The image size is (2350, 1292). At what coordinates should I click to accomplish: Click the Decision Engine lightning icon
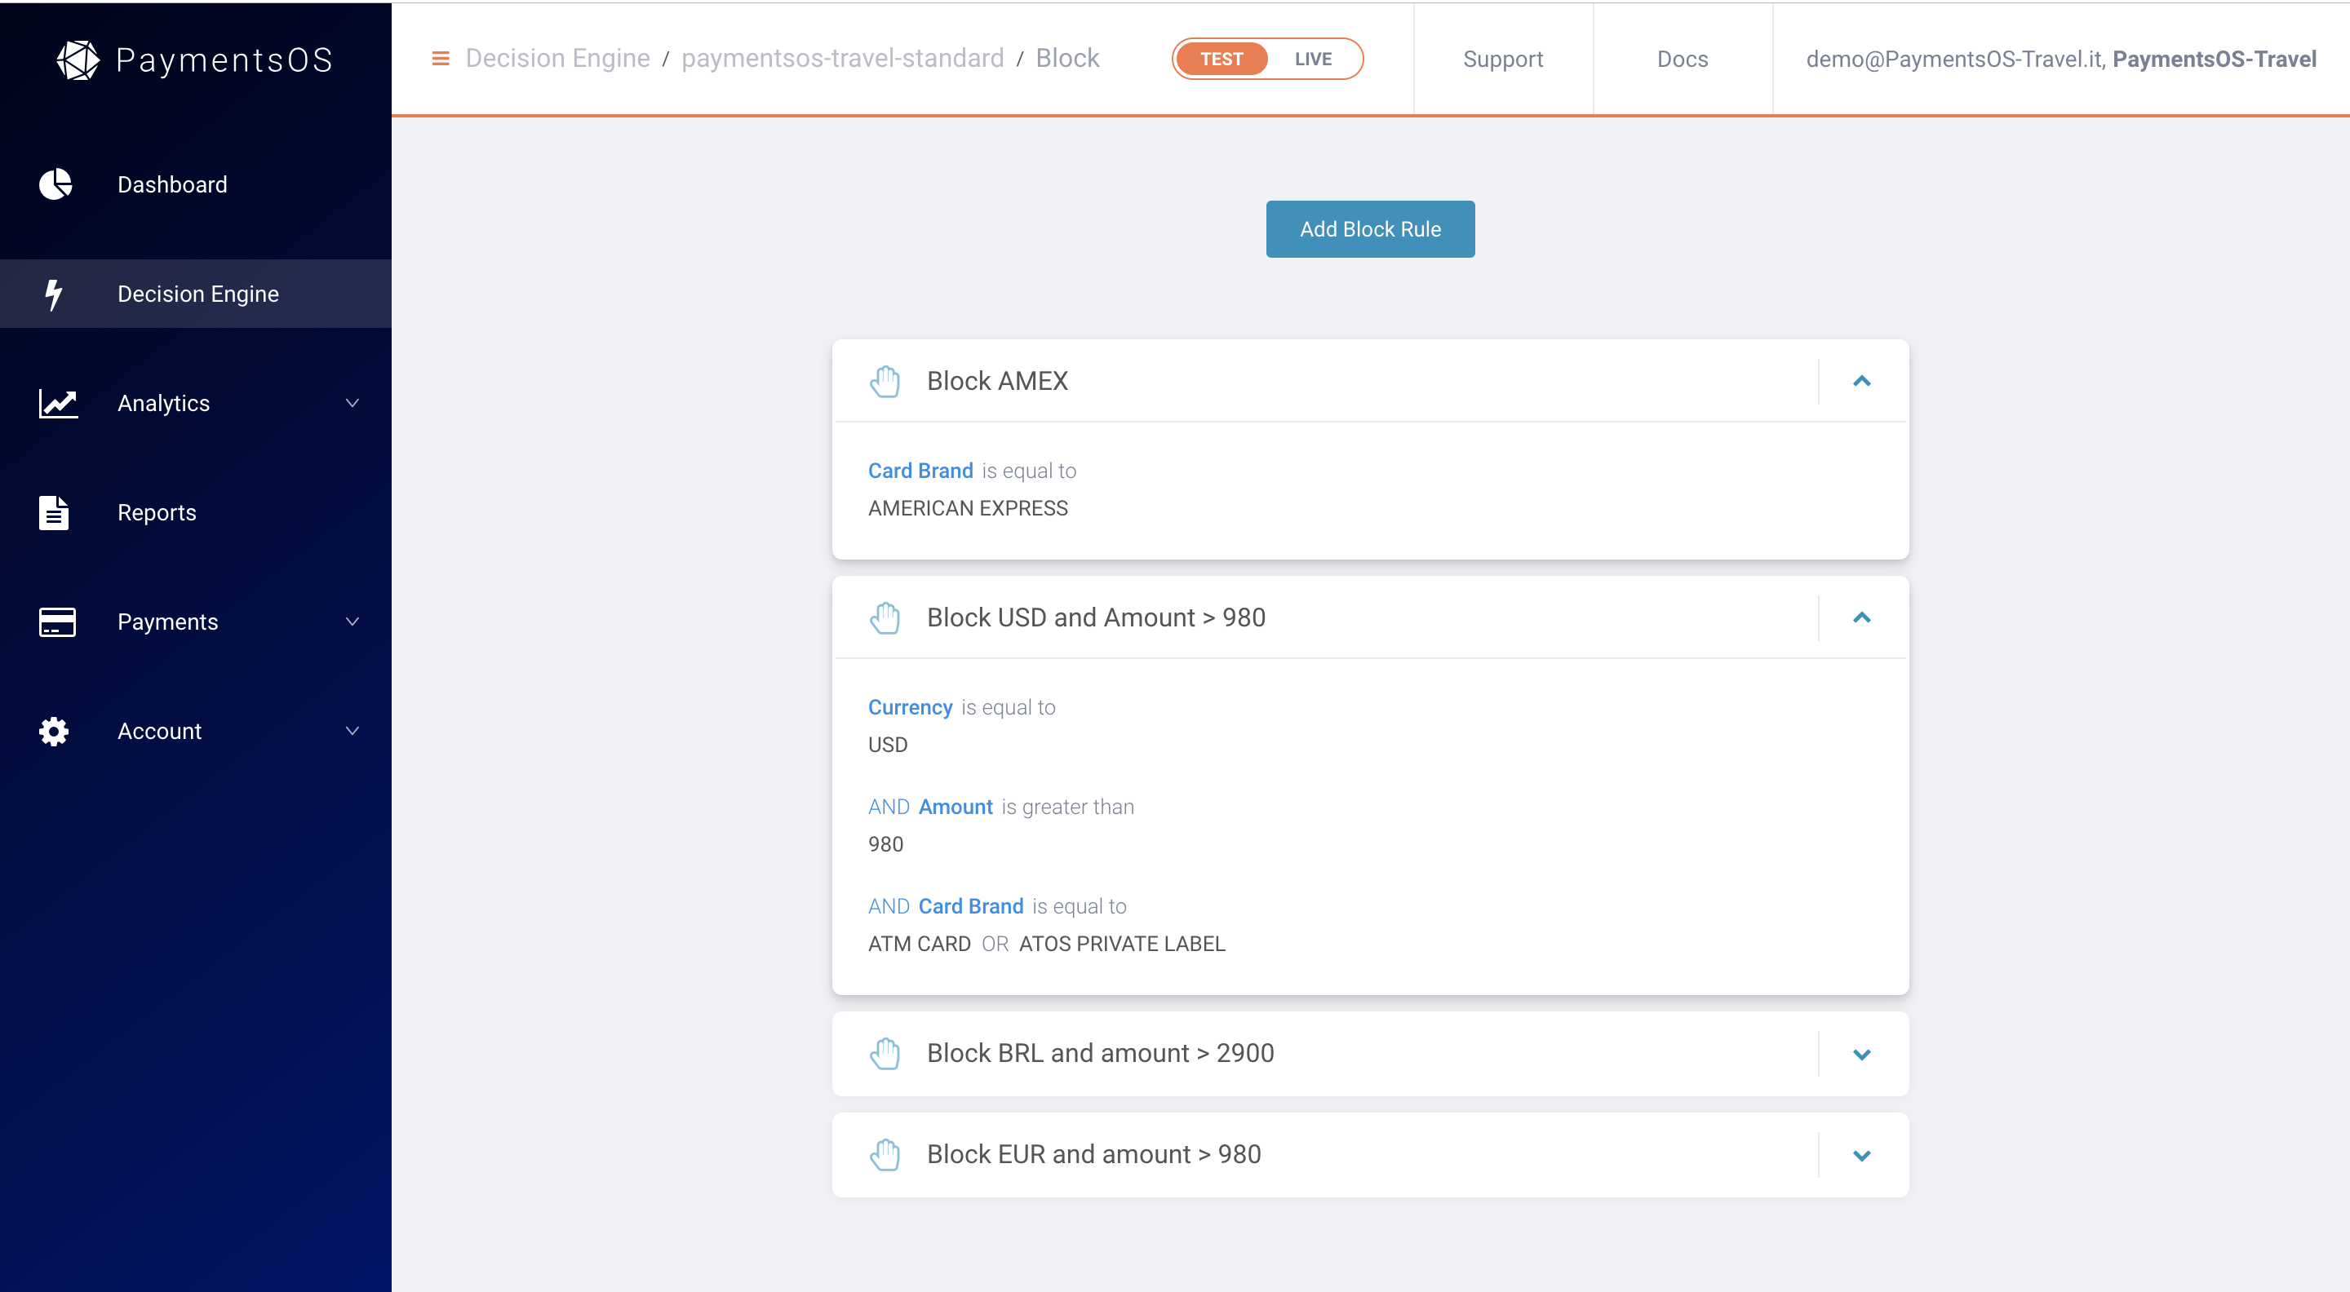(x=54, y=293)
